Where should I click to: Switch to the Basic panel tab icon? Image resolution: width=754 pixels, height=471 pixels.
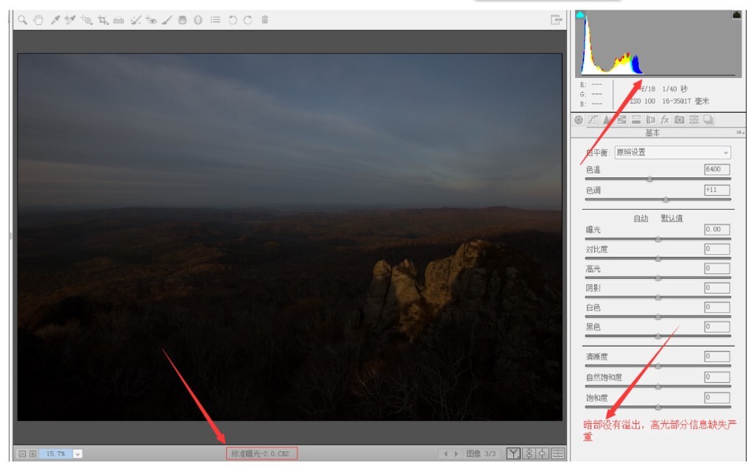[579, 120]
